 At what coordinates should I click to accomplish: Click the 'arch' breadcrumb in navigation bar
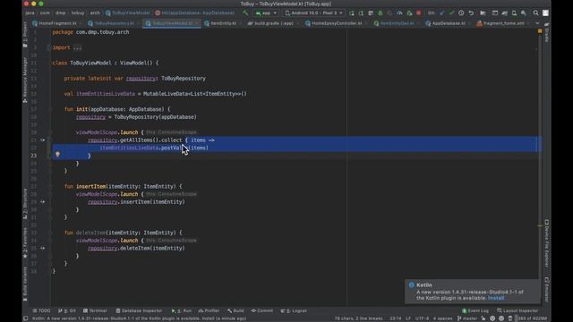click(x=95, y=13)
